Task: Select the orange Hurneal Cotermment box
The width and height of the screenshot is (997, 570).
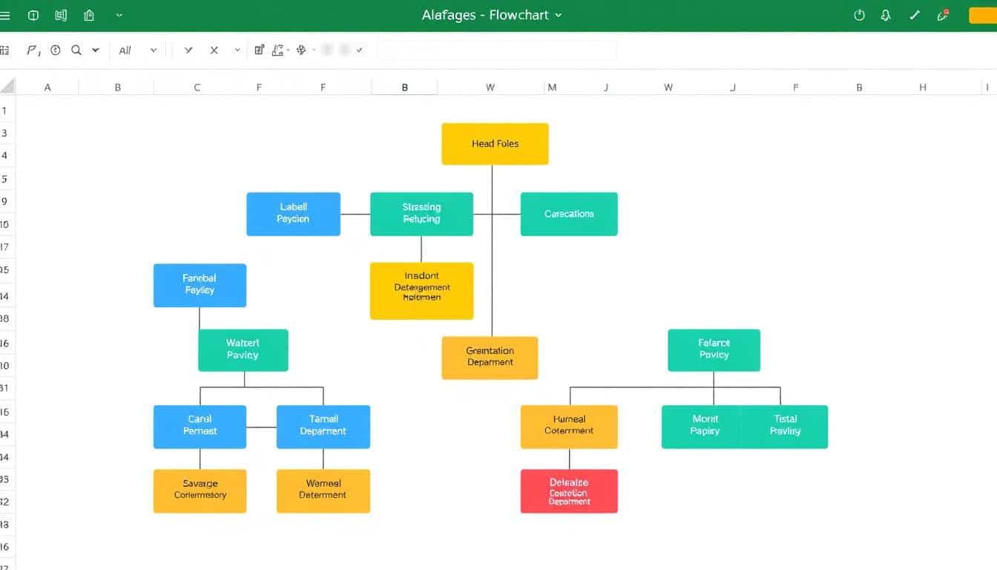Action: point(569,426)
